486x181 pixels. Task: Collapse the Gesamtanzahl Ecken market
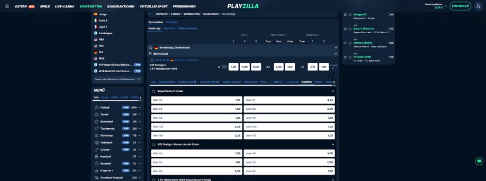pyautogui.click(x=333, y=91)
